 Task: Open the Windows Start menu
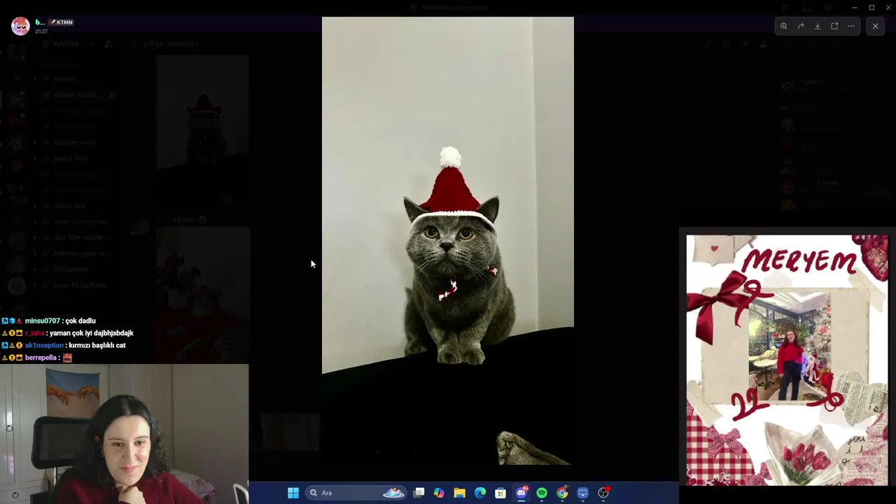tap(293, 493)
